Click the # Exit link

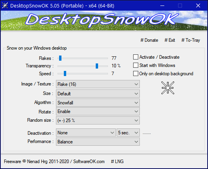(170, 40)
